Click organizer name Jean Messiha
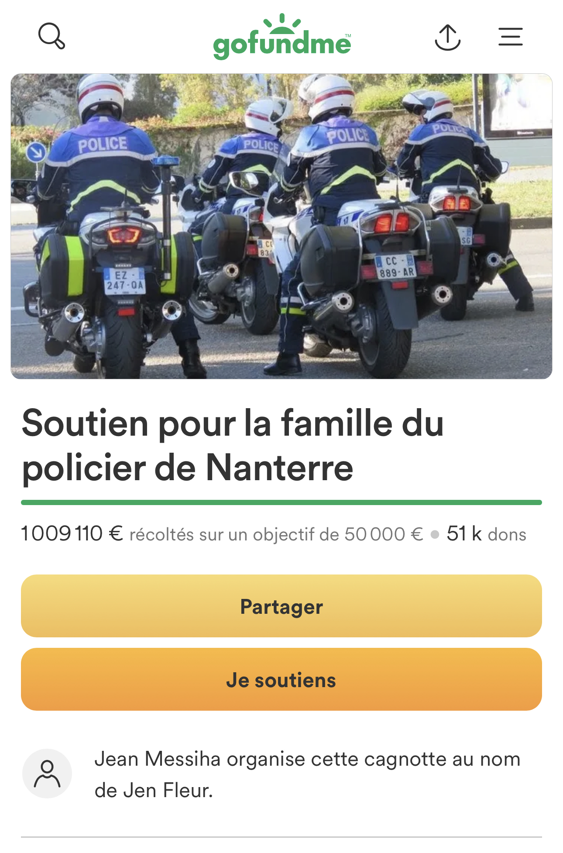The image size is (563, 853). (x=158, y=759)
